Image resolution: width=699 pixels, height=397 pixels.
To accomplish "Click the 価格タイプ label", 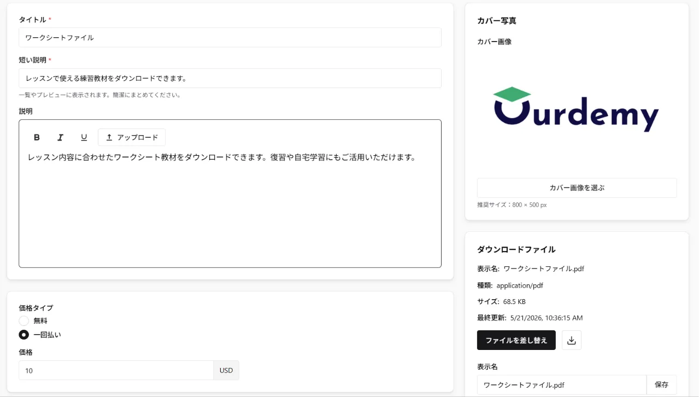I will point(36,308).
